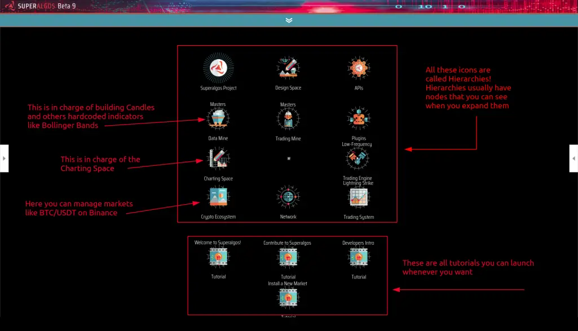The image size is (578, 331).
Task: Open the Superalgos Project hierarchy icon
Action: tap(218, 68)
